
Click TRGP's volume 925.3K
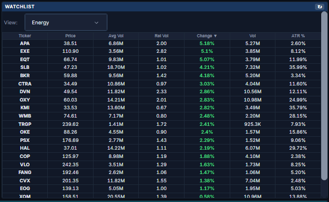[253, 124]
